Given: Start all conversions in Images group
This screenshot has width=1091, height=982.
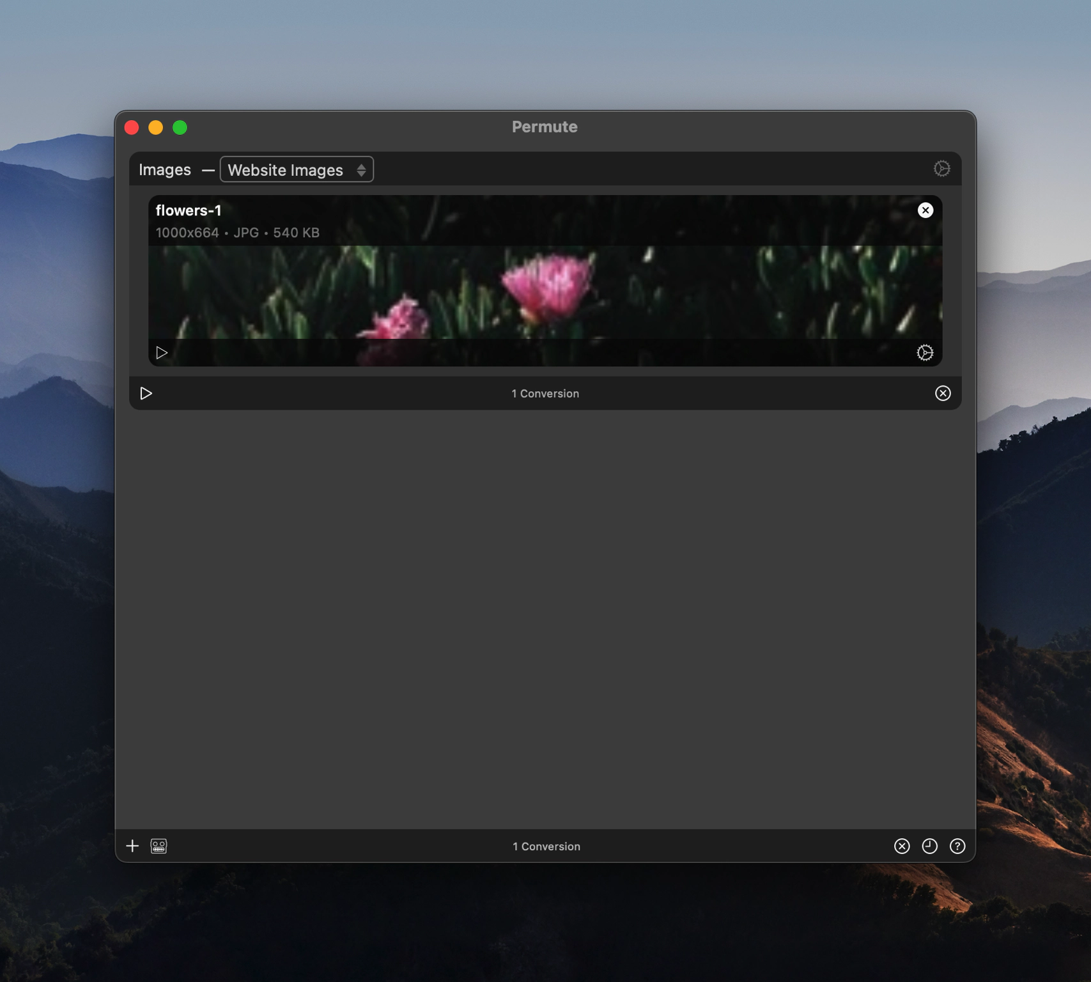Looking at the screenshot, I should pyautogui.click(x=146, y=393).
